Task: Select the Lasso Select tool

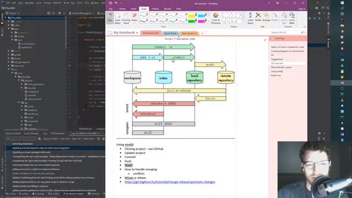Action: [x=118, y=18]
